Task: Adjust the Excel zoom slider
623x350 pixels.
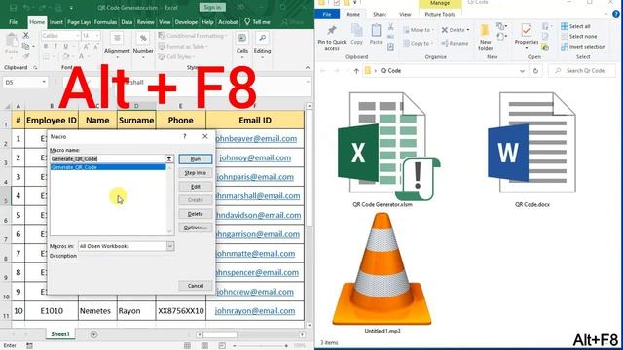Action: [260, 346]
